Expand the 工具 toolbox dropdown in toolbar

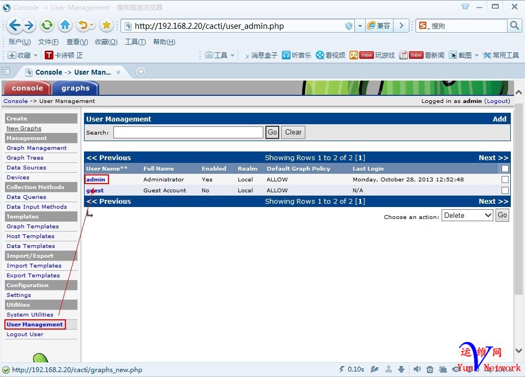click(232, 55)
